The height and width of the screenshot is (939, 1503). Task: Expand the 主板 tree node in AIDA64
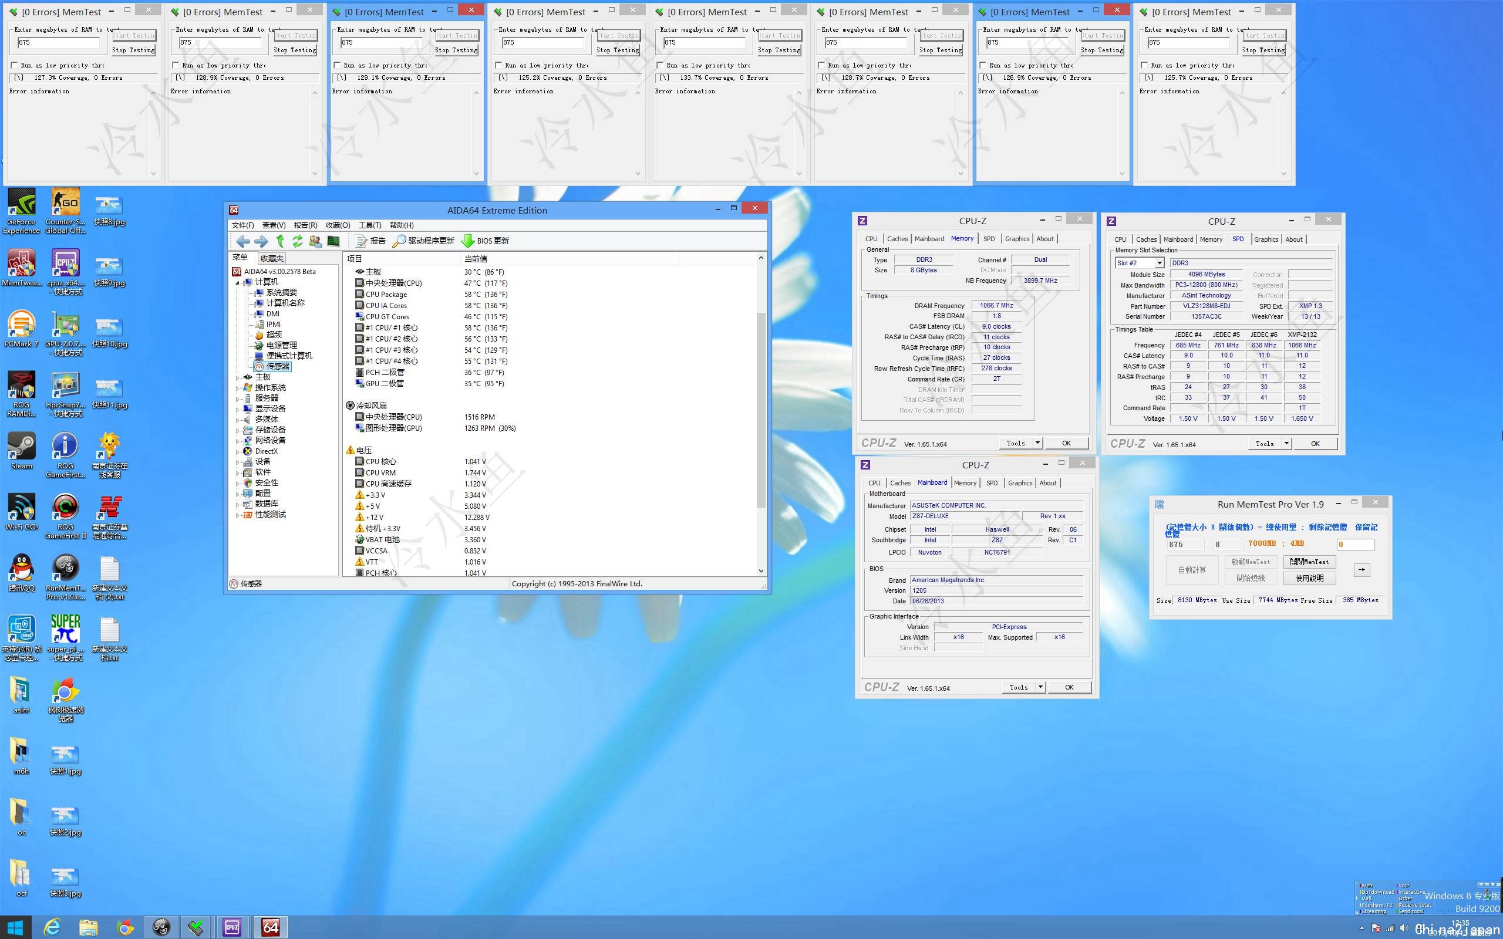click(x=237, y=377)
